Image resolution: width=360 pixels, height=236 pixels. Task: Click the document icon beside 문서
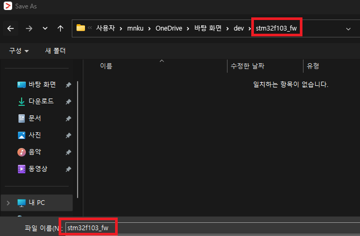pos(22,119)
